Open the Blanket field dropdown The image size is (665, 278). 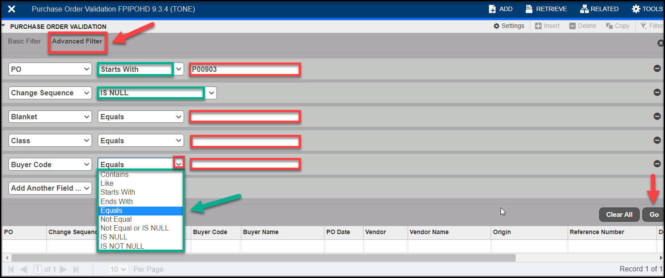[50, 117]
